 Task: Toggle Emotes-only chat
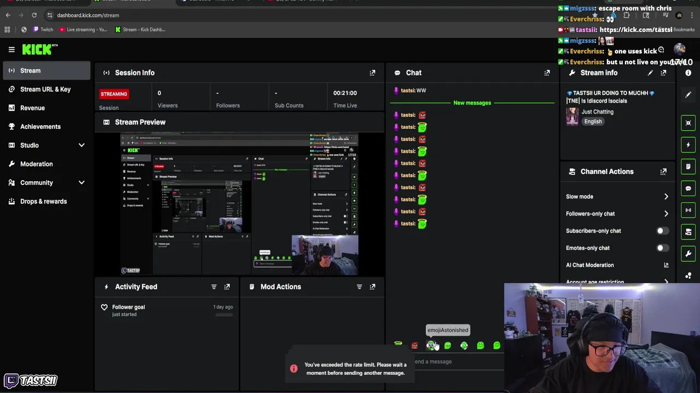point(662,248)
